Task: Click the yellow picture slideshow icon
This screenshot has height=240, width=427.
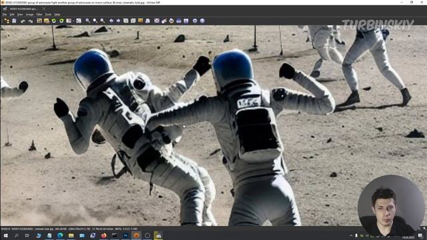Action: tap(141, 21)
